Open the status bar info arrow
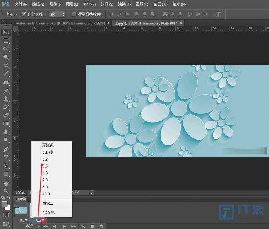 pos(91,193)
